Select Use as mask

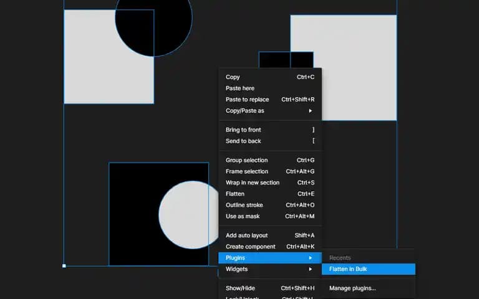pos(270,216)
